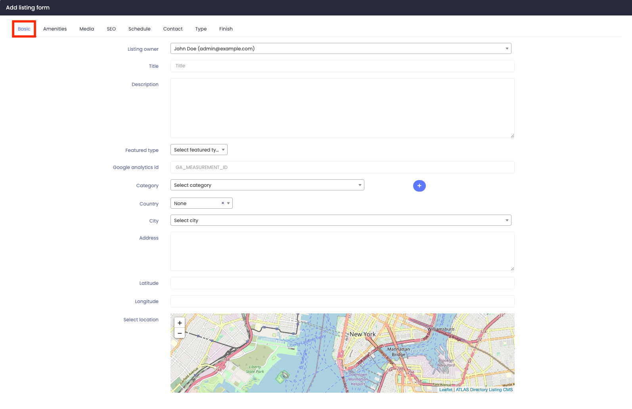
Task: Select the Finish tab
Action: (226, 29)
